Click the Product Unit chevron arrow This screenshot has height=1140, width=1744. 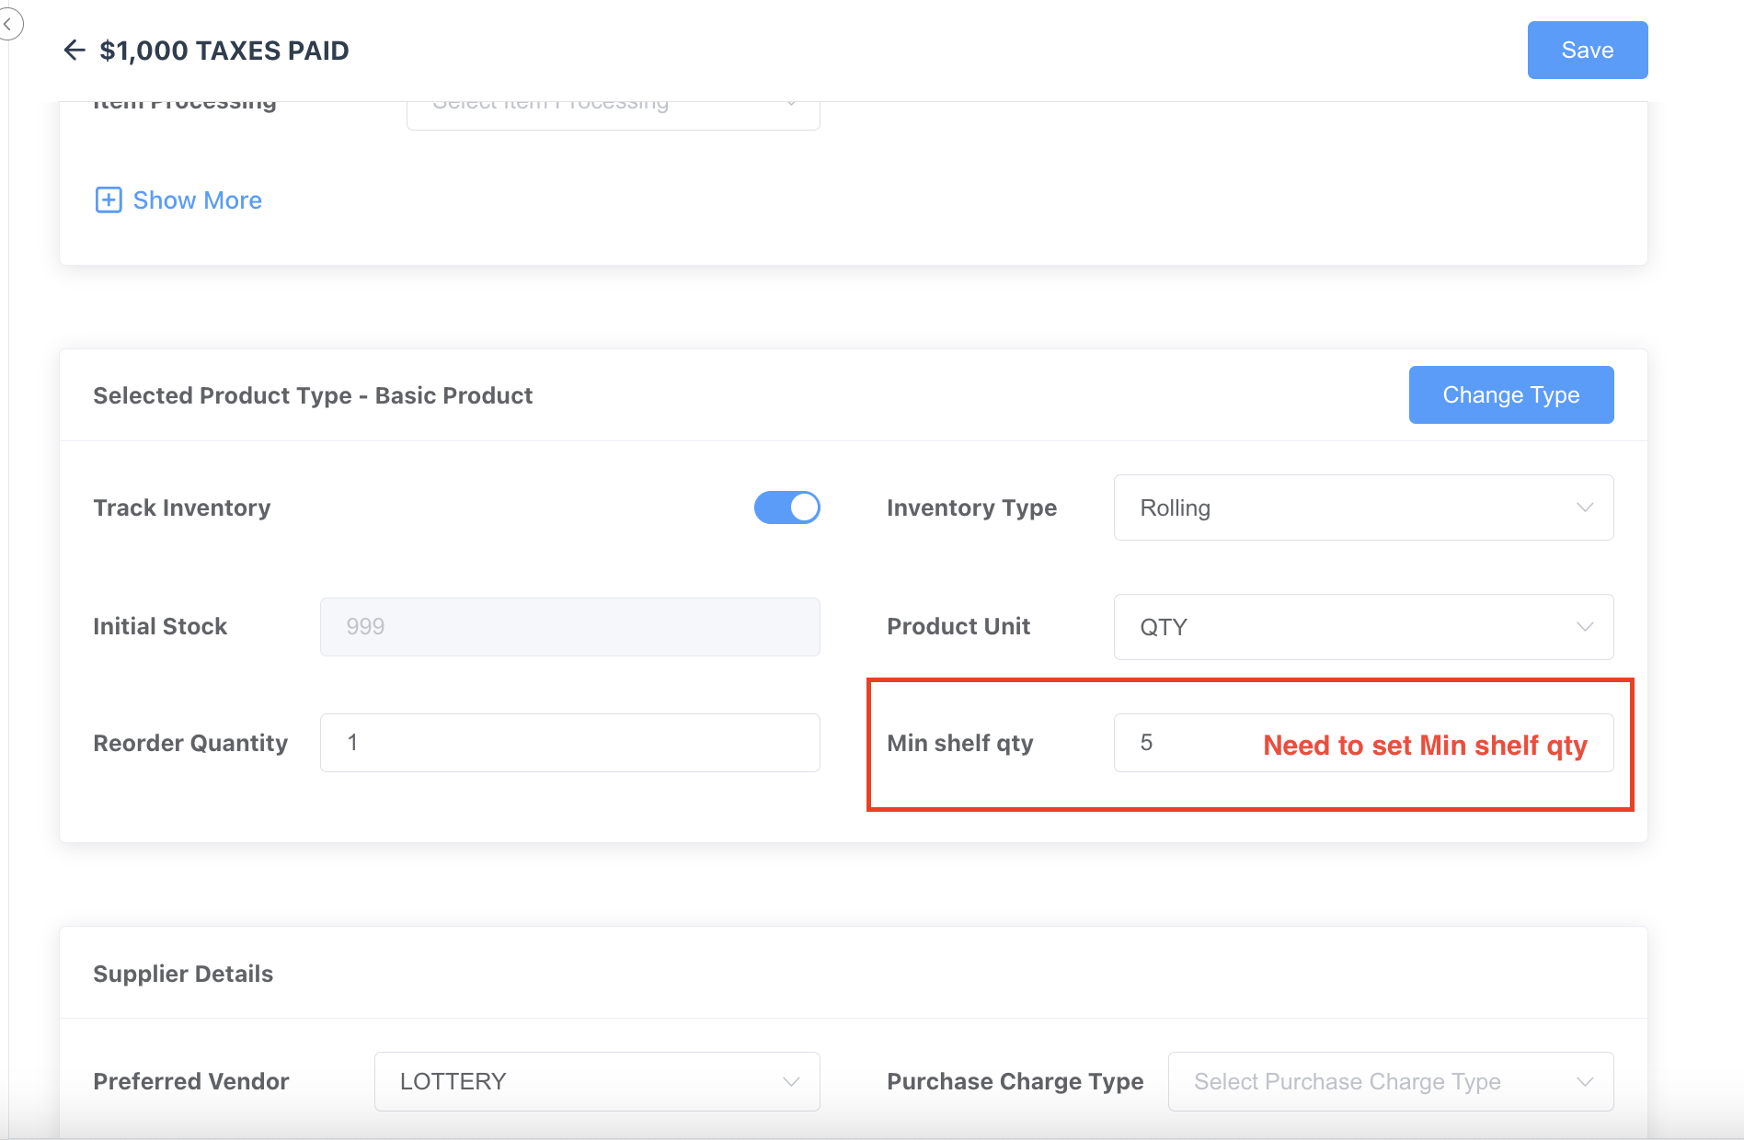(1584, 627)
